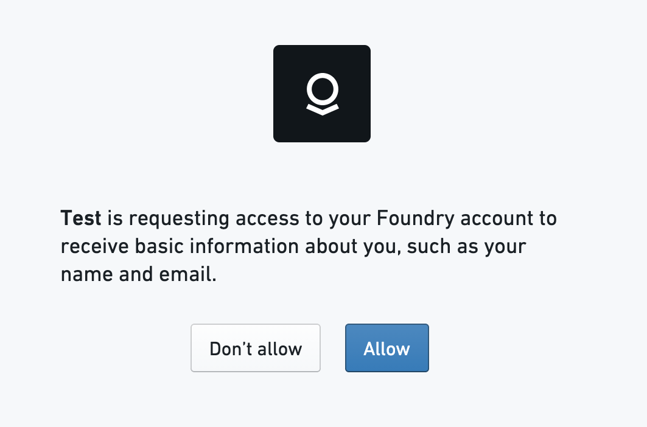Reject the Test application's access request

click(x=256, y=348)
